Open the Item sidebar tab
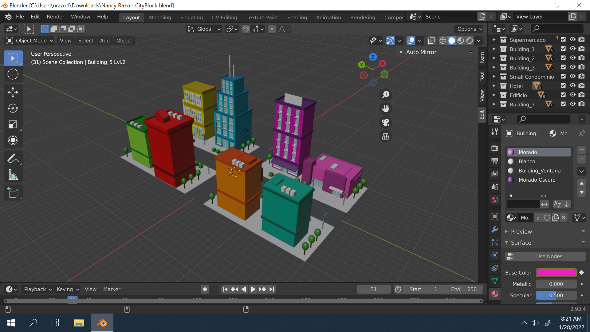 point(482,57)
